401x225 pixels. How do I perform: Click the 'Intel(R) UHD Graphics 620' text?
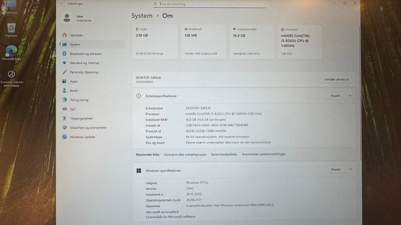201,54
